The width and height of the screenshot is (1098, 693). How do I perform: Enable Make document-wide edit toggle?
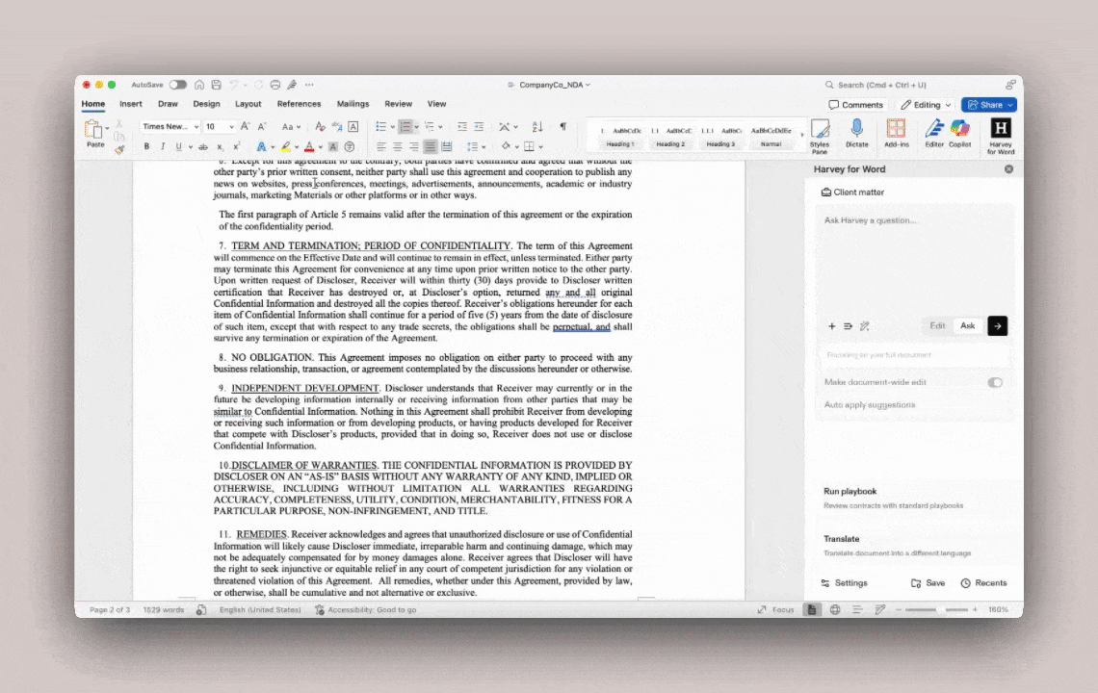(994, 382)
